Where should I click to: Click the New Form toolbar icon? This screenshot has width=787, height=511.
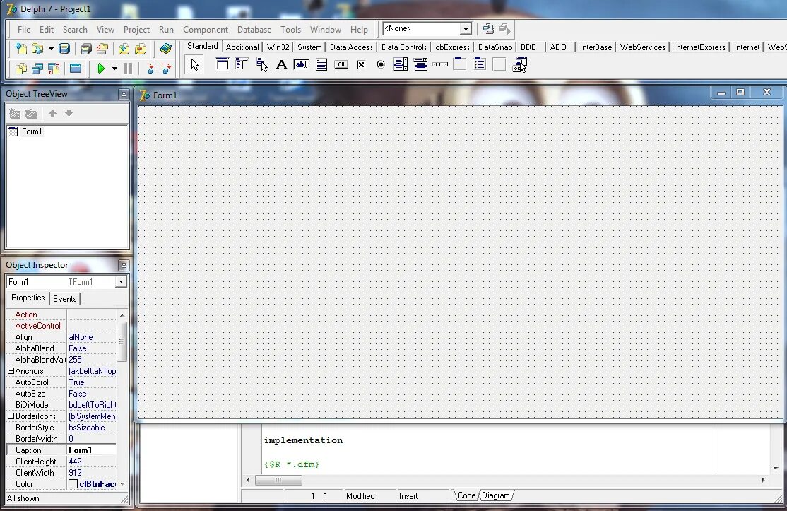click(76, 69)
